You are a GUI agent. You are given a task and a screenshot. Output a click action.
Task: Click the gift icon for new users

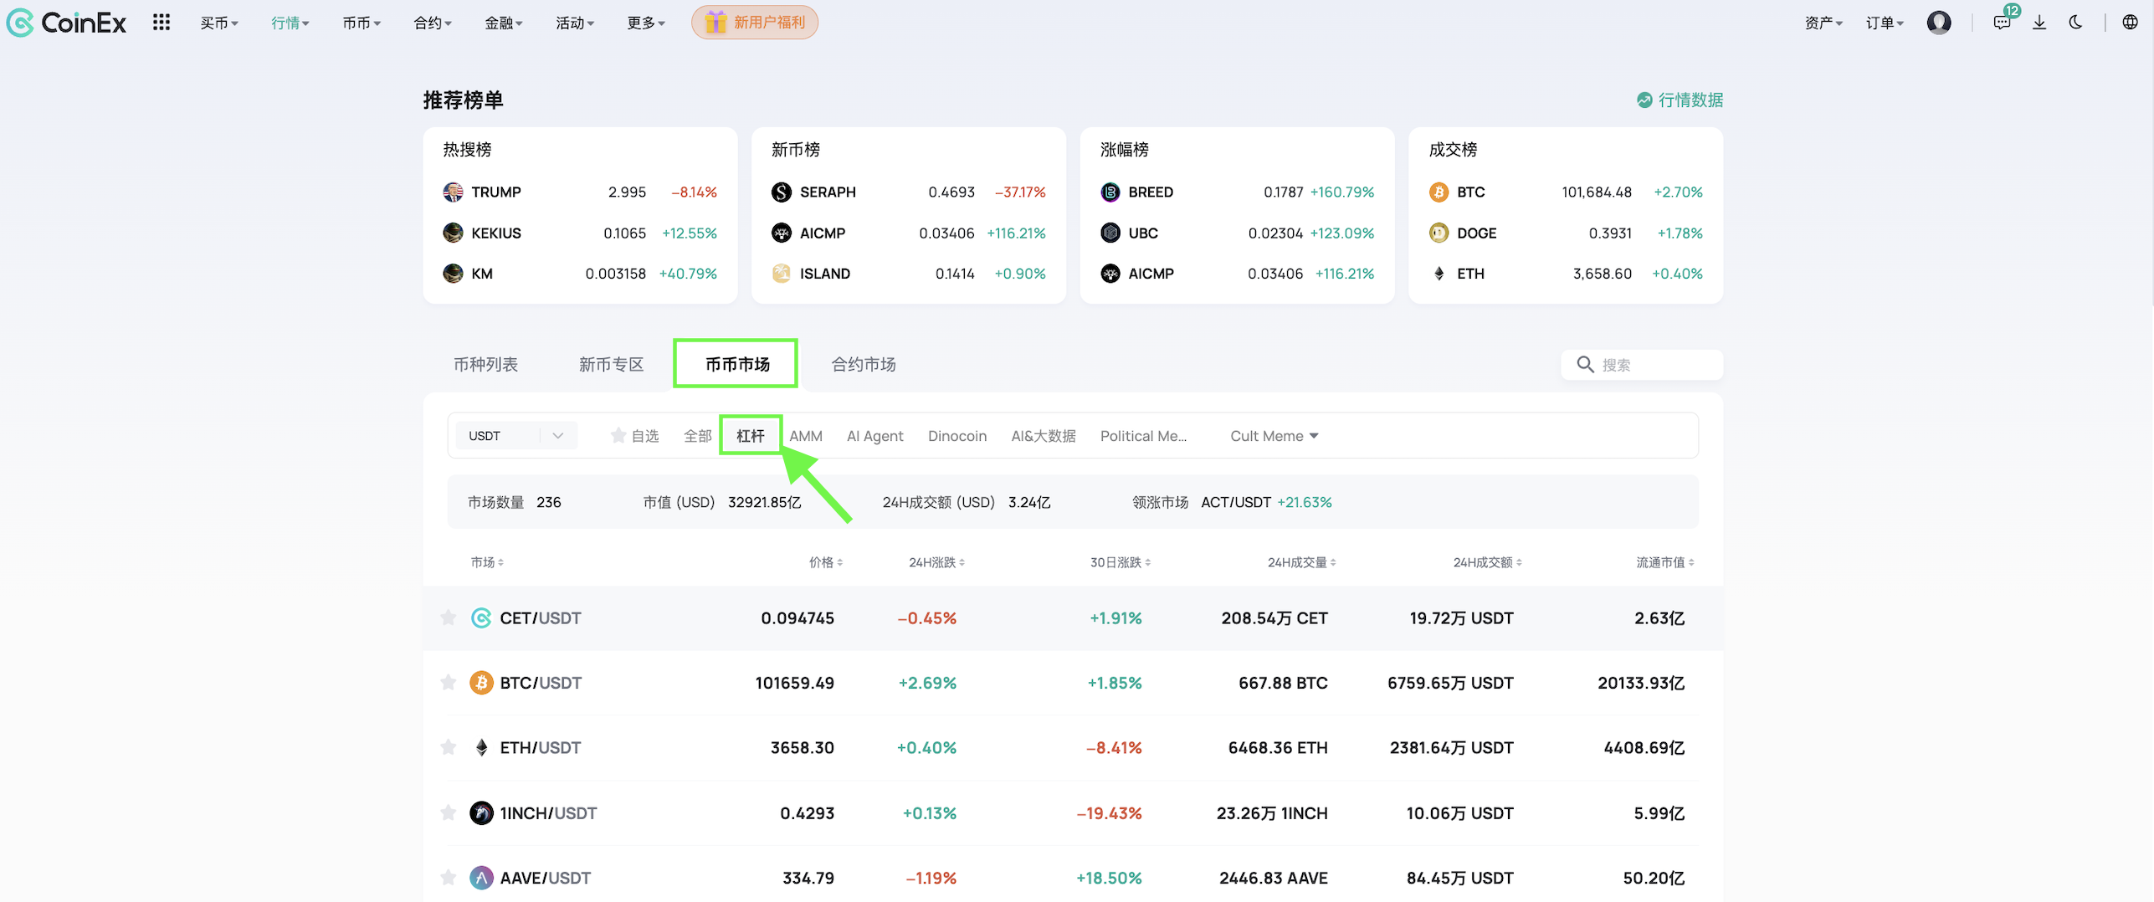click(x=715, y=23)
